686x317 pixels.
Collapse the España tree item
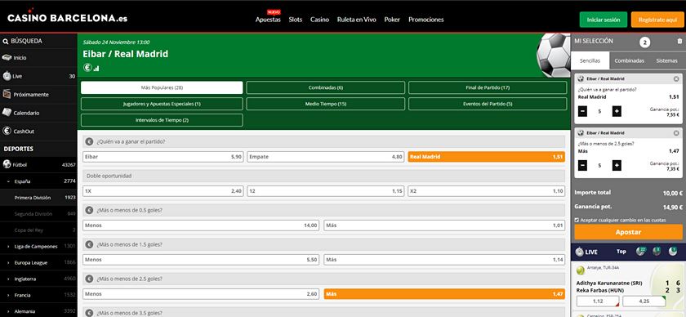point(8,181)
